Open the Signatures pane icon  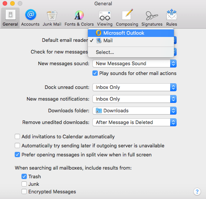152,15
